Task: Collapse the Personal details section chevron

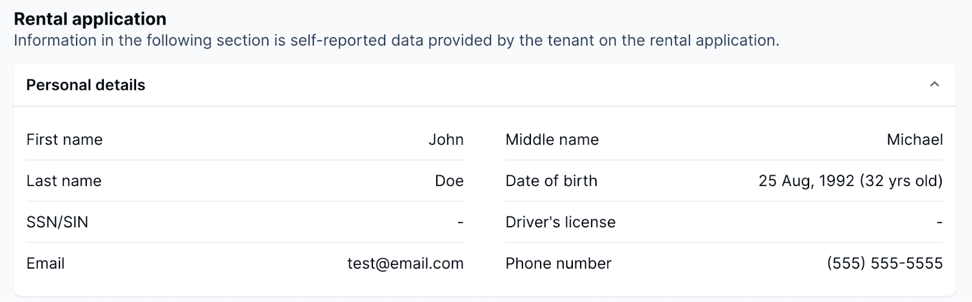Action: pyautogui.click(x=934, y=84)
